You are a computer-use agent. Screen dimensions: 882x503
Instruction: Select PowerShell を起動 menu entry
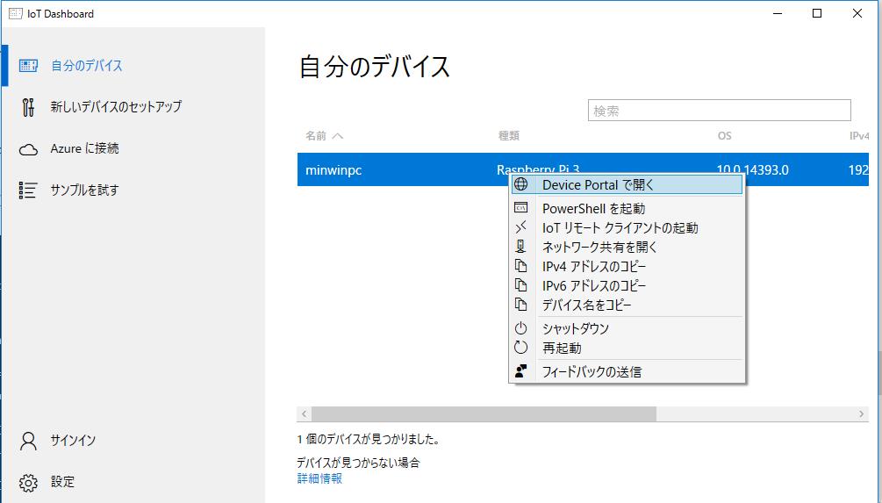tap(627, 208)
